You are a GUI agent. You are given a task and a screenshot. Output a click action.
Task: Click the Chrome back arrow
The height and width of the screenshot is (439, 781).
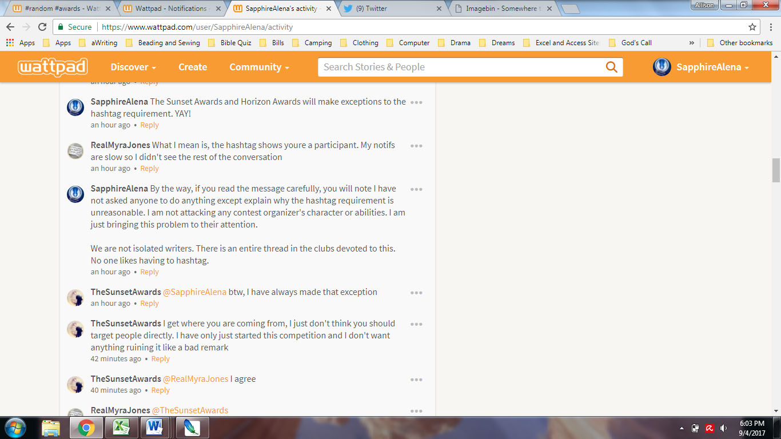coord(10,27)
